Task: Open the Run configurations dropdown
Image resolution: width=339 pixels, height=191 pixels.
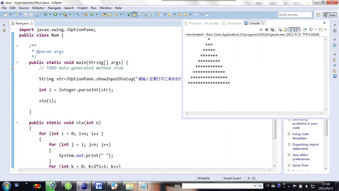Action: click(60, 15)
